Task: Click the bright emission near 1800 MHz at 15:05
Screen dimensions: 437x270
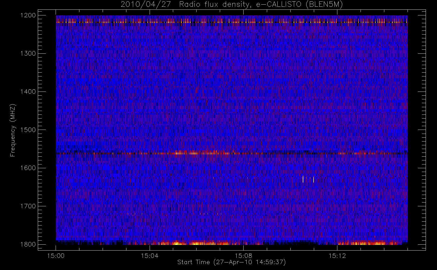Action: [x=177, y=243]
